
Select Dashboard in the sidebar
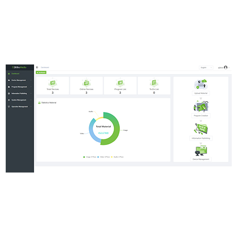click(15, 74)
